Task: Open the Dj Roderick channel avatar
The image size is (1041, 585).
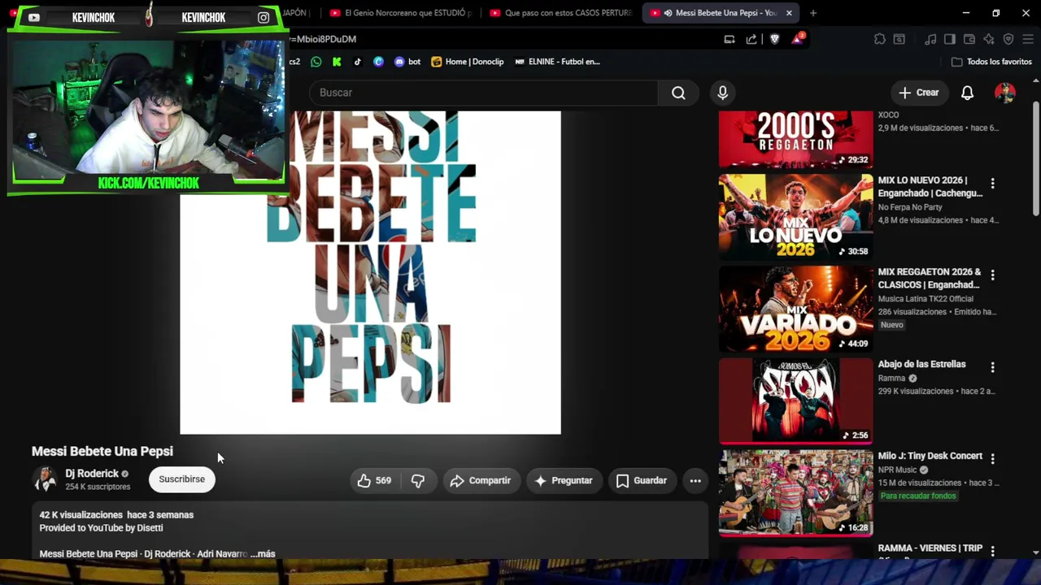Action: [45, 479]
